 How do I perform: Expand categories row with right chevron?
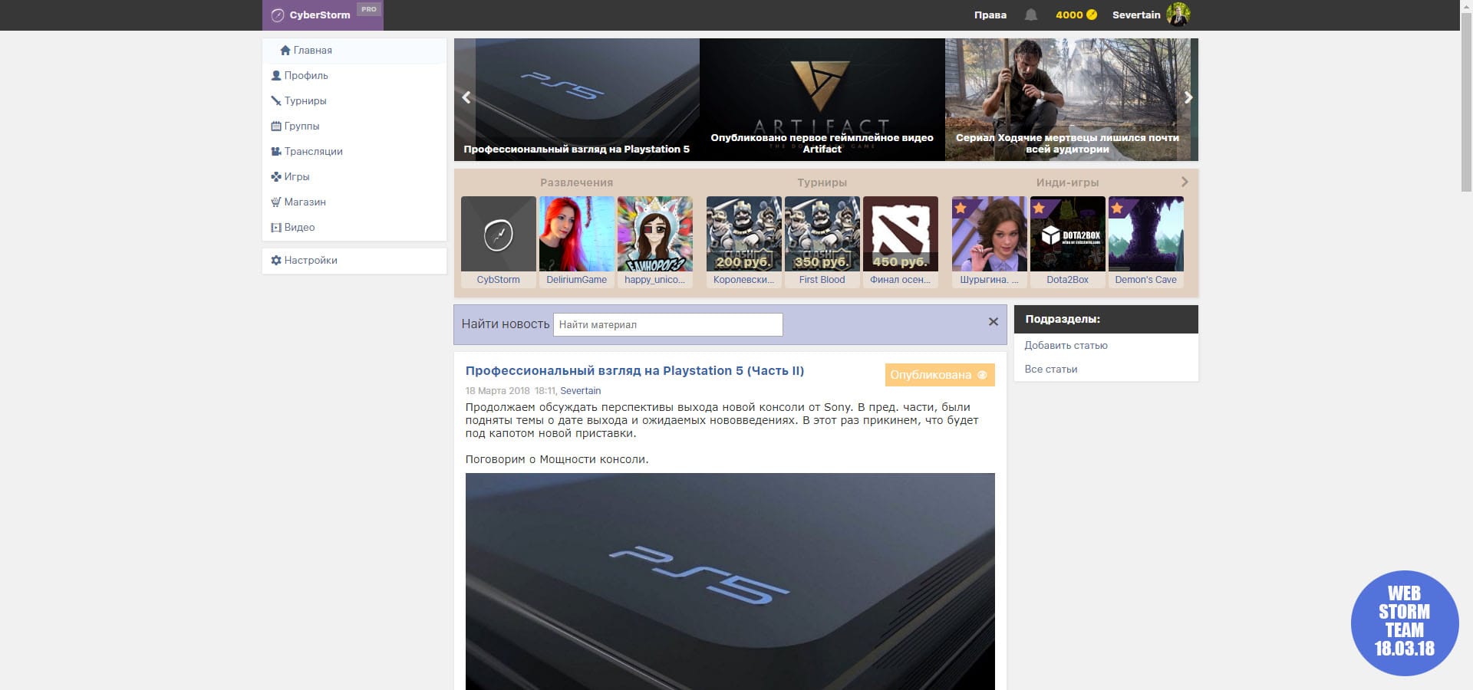(x=1185, y=182)
